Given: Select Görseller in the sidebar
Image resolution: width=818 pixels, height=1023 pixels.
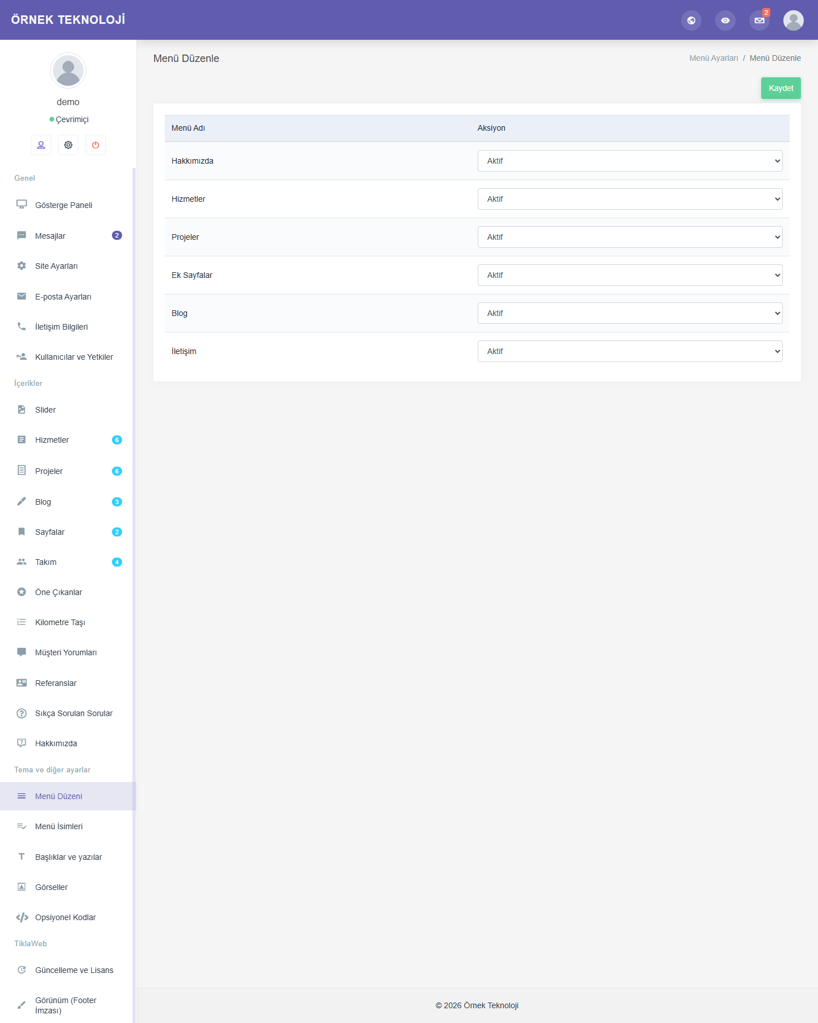Looking at the screenshot, I should 68,887.
